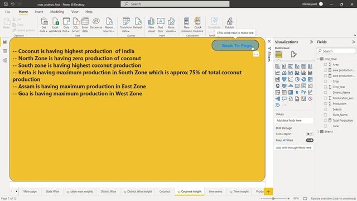Viewport: 357px width, 201px height.
Task: Select the Insert ribbon tab
Action: [39, 12]
